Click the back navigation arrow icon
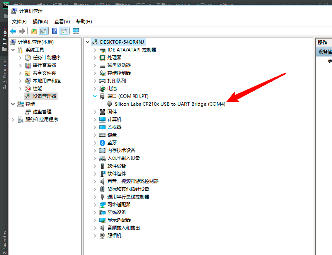Viewport: 332px width, 255px height. pyautogui.click(x=13, y=31)
